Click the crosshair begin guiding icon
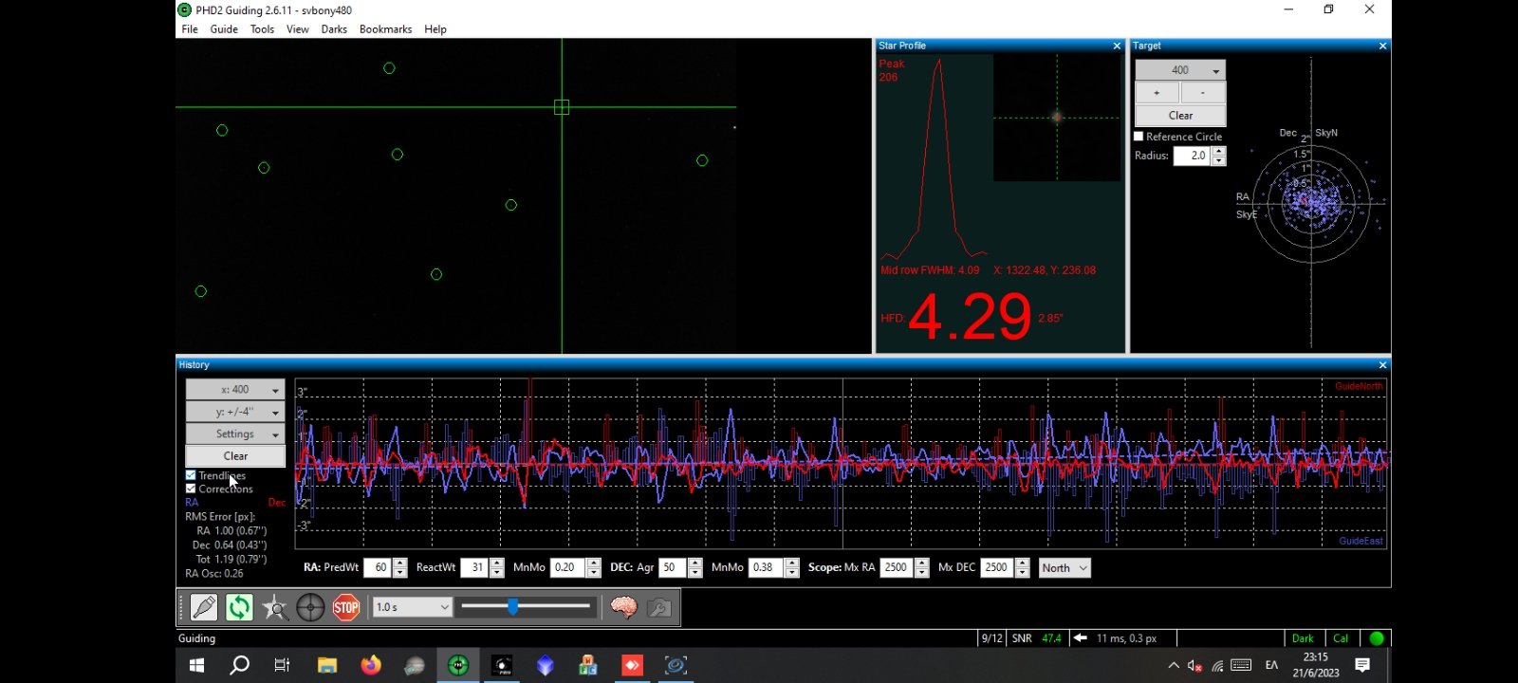The image size is (1518, 683). [x=310, y=607]
